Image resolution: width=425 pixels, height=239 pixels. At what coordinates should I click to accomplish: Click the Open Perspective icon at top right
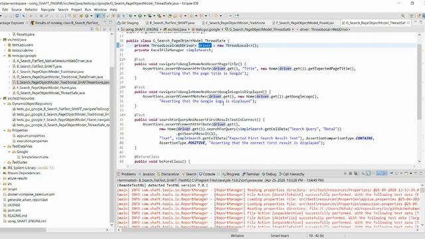(x=412, y=16)
